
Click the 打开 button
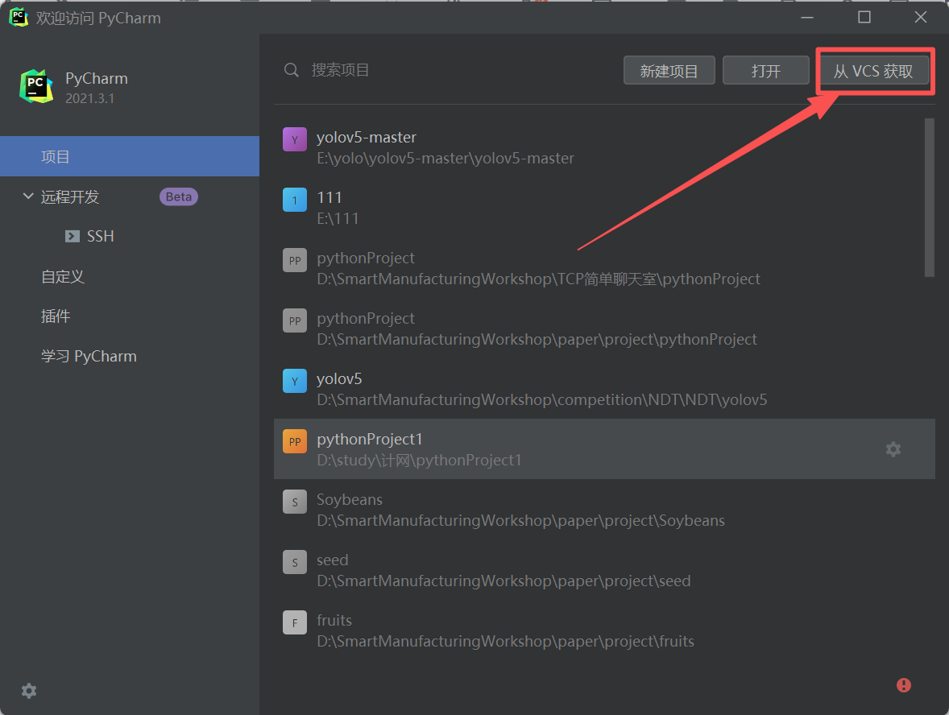coord(765,71)
